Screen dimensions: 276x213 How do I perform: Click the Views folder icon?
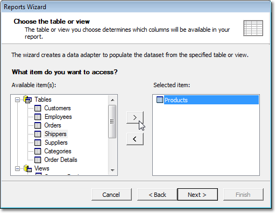coord(27,168)
